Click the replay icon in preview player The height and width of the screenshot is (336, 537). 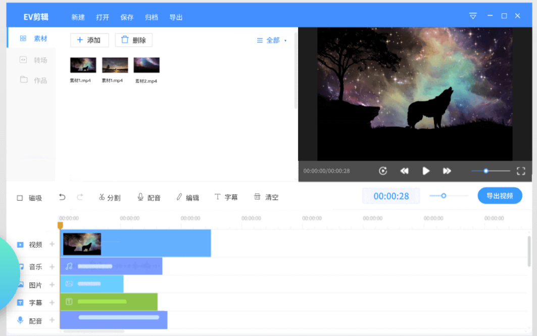click(x=383, y=171)
